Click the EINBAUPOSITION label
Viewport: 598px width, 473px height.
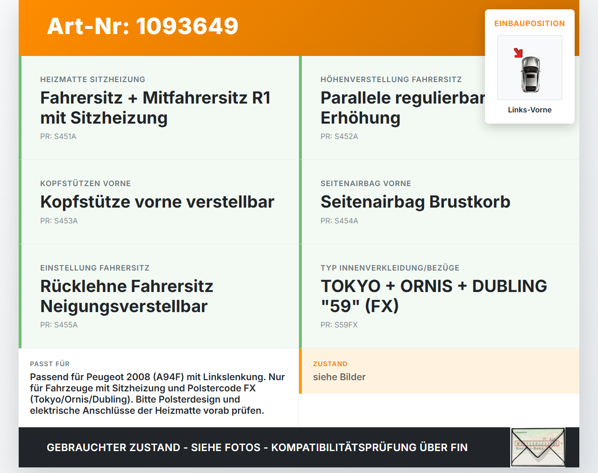530,23
